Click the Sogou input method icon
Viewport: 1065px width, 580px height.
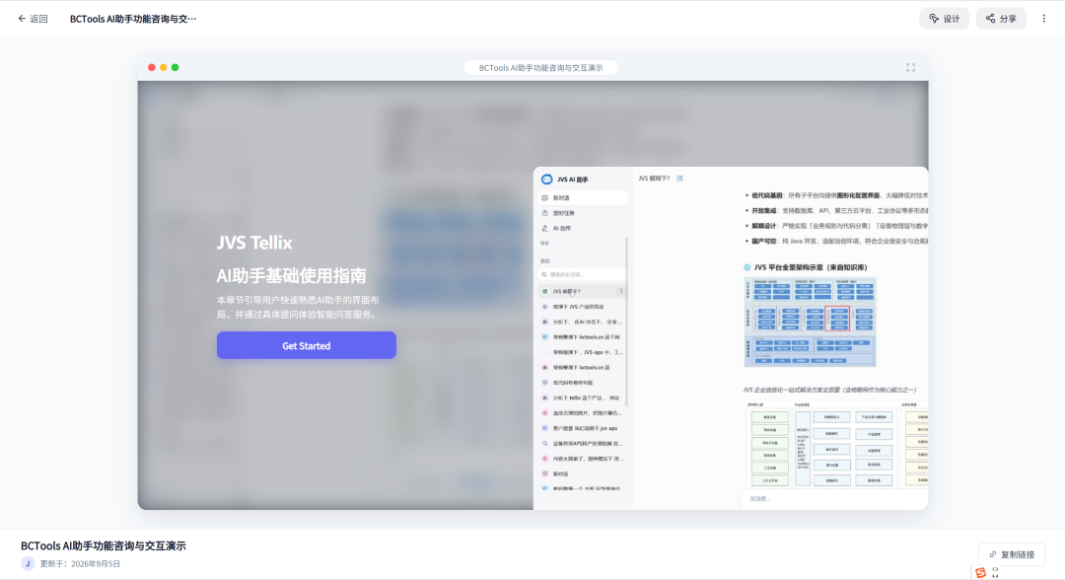981,572
